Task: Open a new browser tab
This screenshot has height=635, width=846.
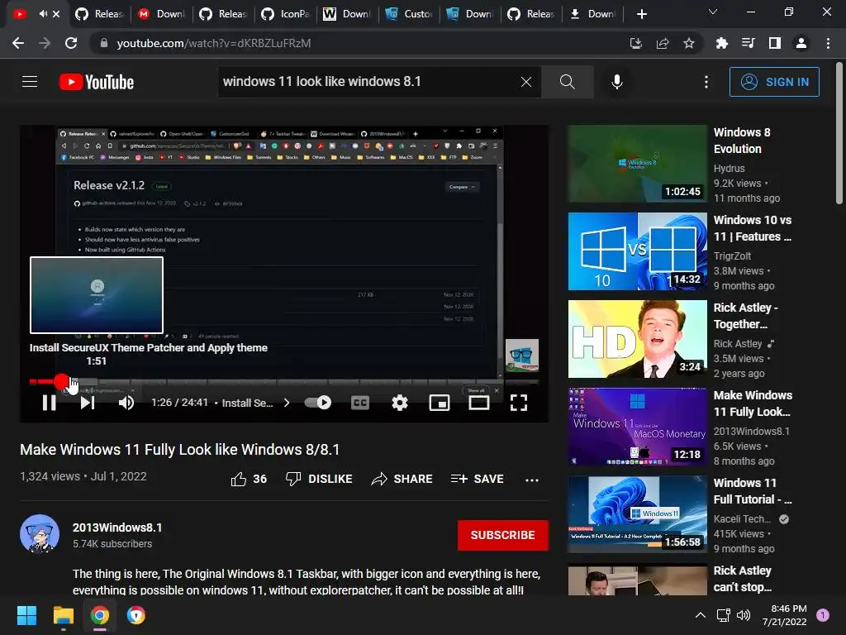Action: pos(641,14)
